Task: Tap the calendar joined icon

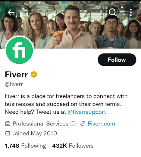Action: [x=8, y=133]
